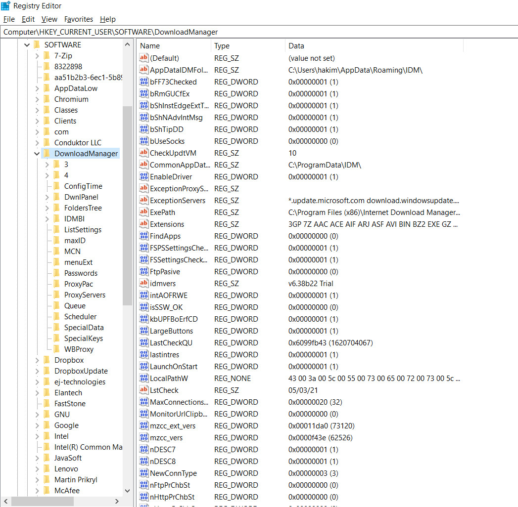Expand the 7-Zip key

point(37,56)
